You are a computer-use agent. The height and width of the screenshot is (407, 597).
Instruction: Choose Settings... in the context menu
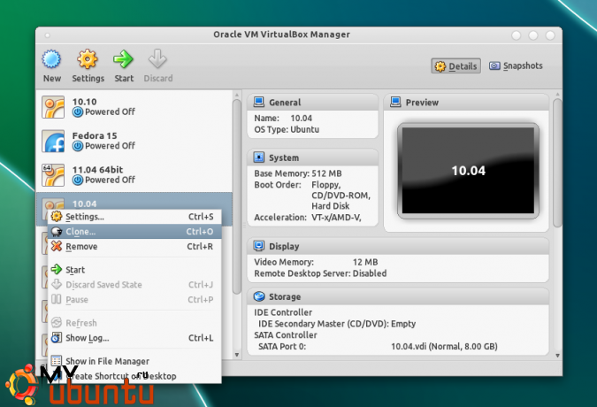click(134, 217)
